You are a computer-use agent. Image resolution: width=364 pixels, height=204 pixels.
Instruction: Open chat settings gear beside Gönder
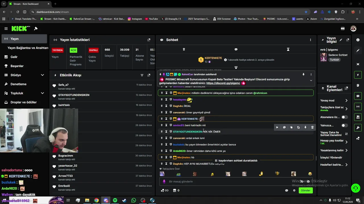click(x=294, y=190)
